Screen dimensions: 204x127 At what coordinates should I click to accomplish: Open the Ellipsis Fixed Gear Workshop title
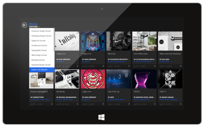pyautogui.click(x=170, y=54)
